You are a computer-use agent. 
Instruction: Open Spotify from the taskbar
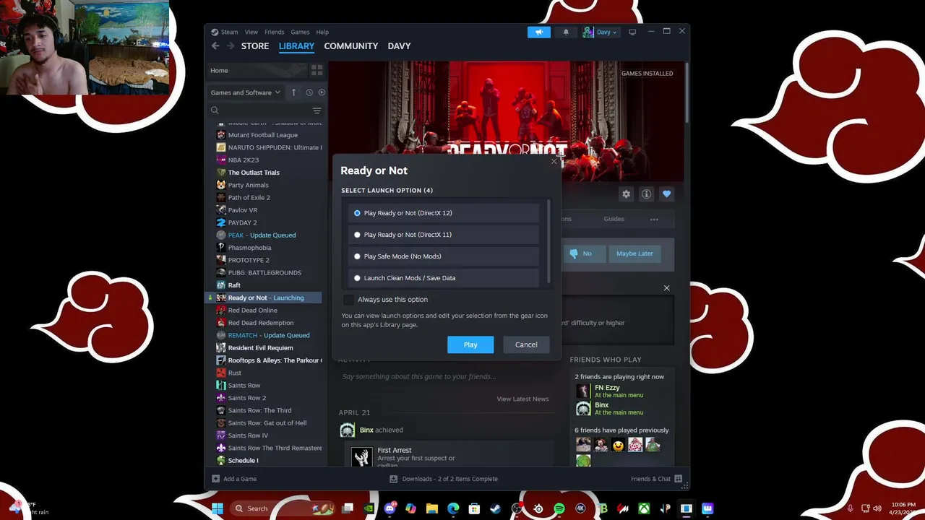[559, 508]
